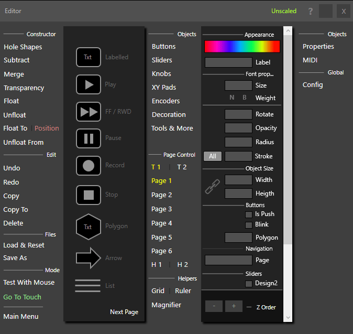Click Subtract in Constructor
353x334 pixels.
pyautogui.click(x=17, y=60)
